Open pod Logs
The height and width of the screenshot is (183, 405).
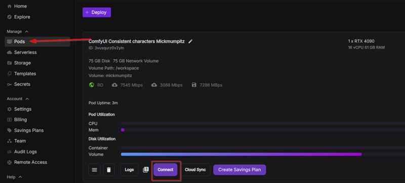pyautogui.click(x=129, y=170)
